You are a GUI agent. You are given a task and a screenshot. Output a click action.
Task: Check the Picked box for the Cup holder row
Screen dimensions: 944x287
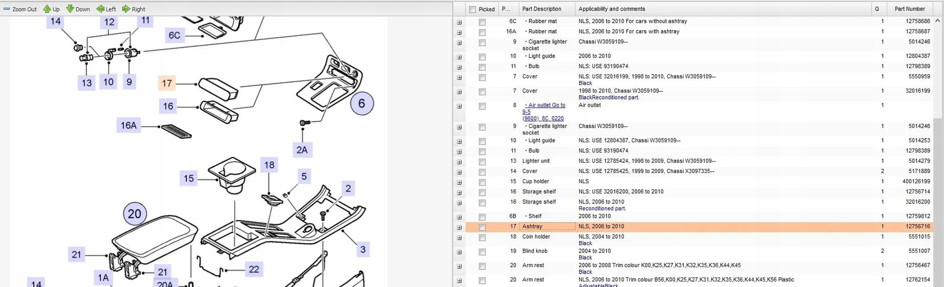click(x=482, y=182)
